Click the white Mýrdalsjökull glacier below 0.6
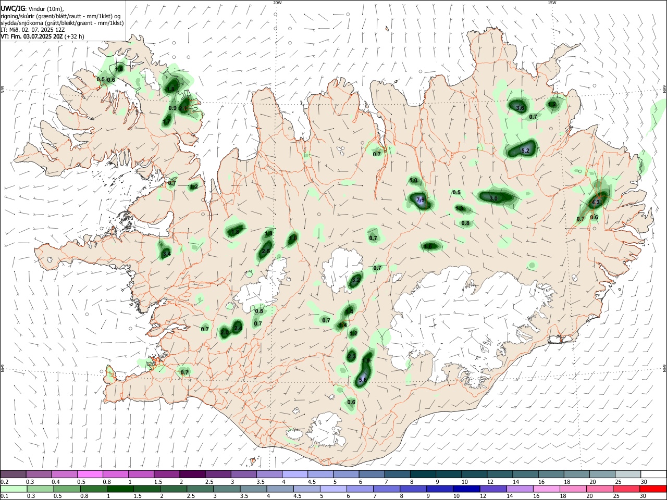The image size is (667, 500). [327, 429]
